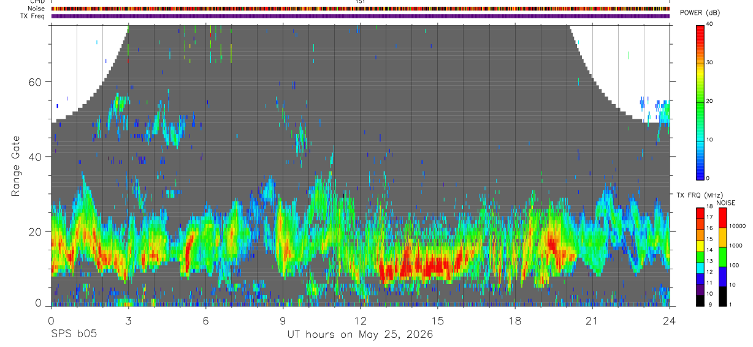Pick the cyan 12-13 MHz frequency swatch

(700, 268)
